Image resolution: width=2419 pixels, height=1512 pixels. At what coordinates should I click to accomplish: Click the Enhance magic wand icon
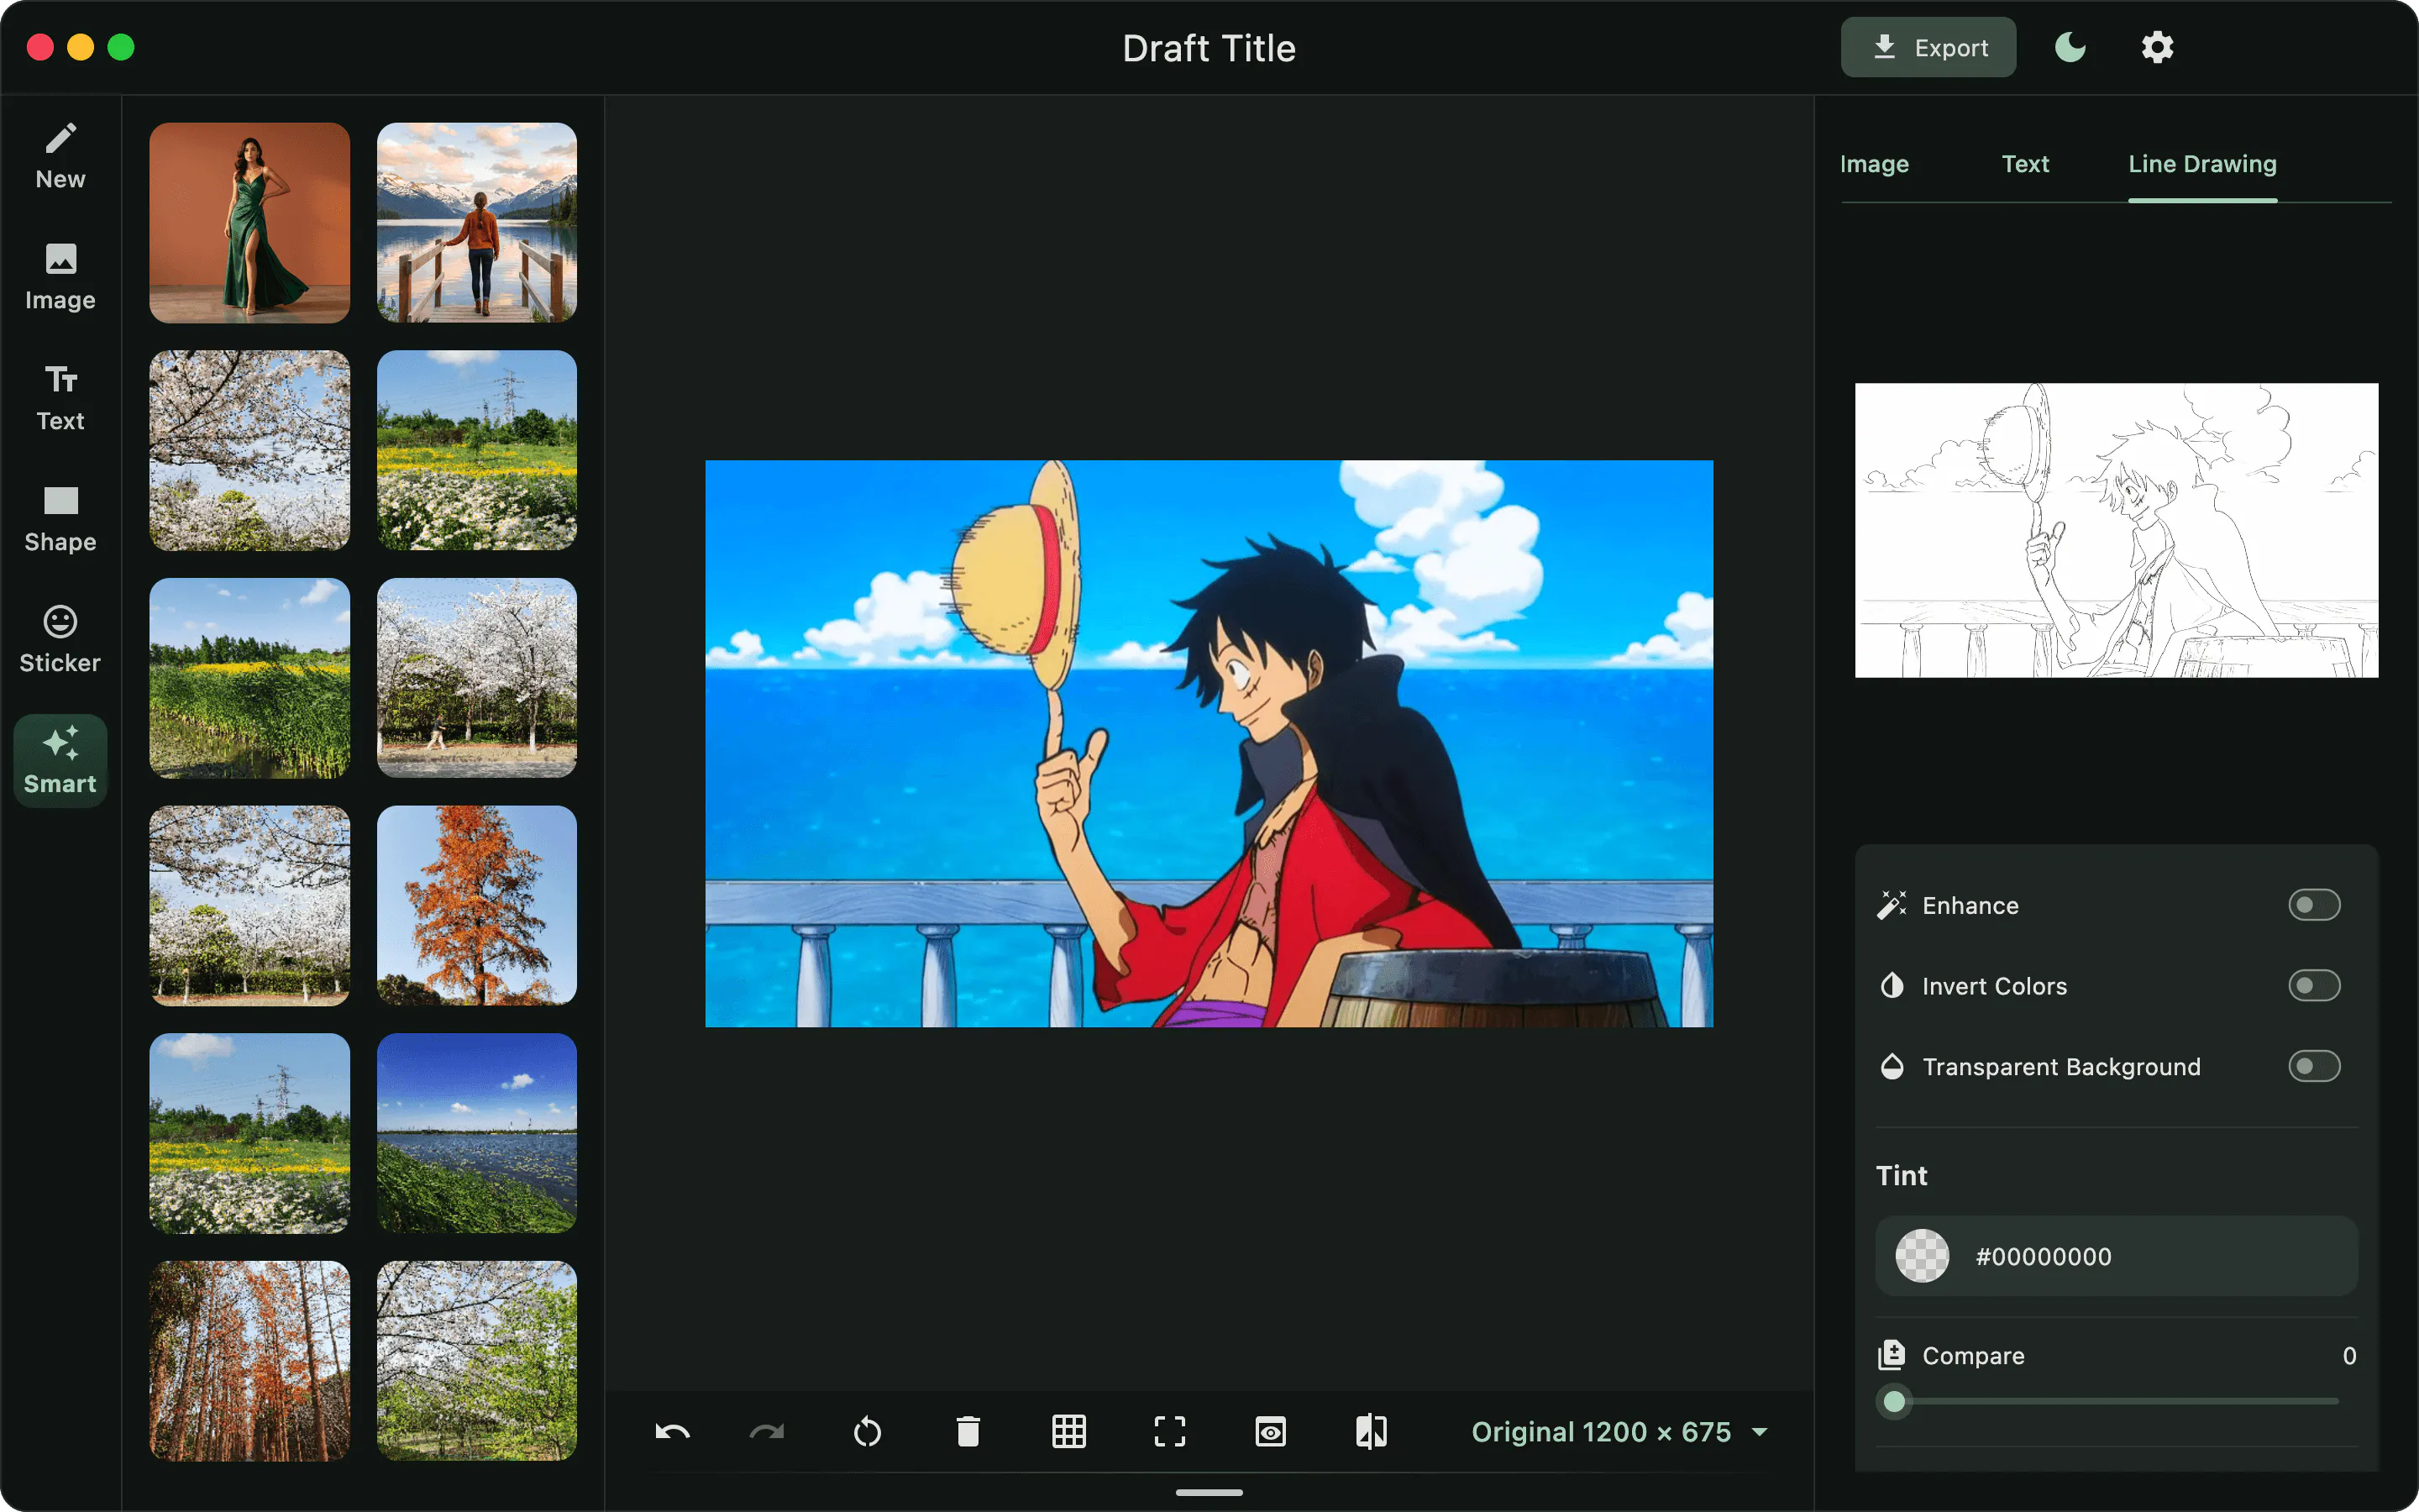click(1892, 905)
